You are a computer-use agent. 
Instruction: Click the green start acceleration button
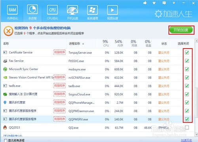click(181, 30)
